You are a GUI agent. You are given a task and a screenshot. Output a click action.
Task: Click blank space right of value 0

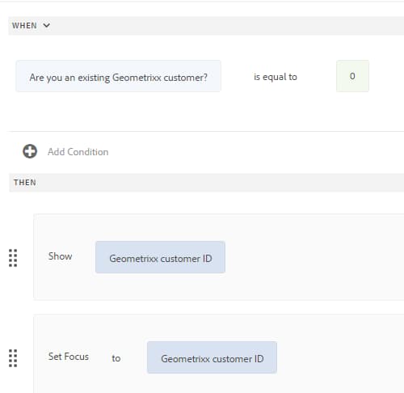pyautogui.click(x=386, y=76)
